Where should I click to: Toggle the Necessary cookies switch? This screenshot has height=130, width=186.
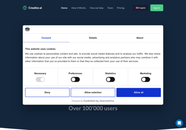pos(40,79)
